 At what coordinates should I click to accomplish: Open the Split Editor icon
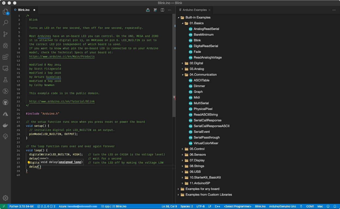[x=162, y=10]
